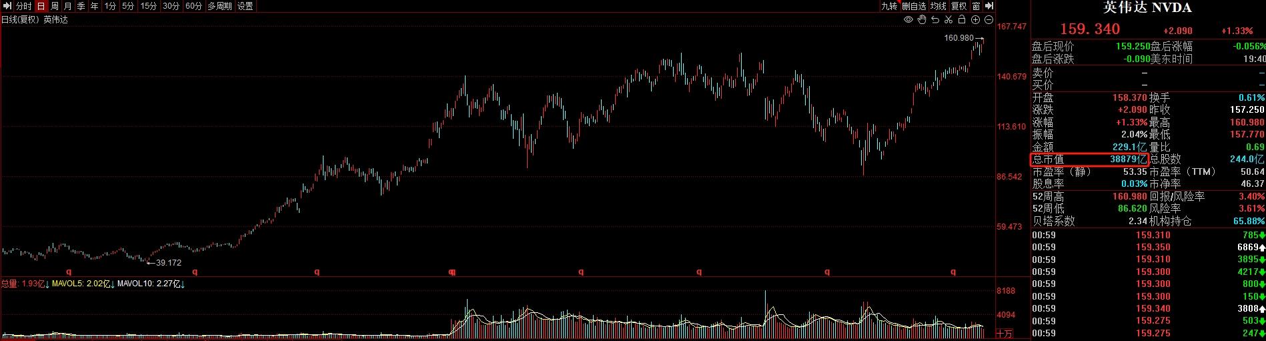Toggle the 均线 moving averages
The width and height of the screenshot is (1266, 341).
938,6
